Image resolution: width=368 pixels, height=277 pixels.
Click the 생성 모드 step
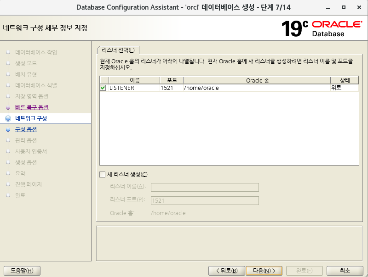click(26, 63)
